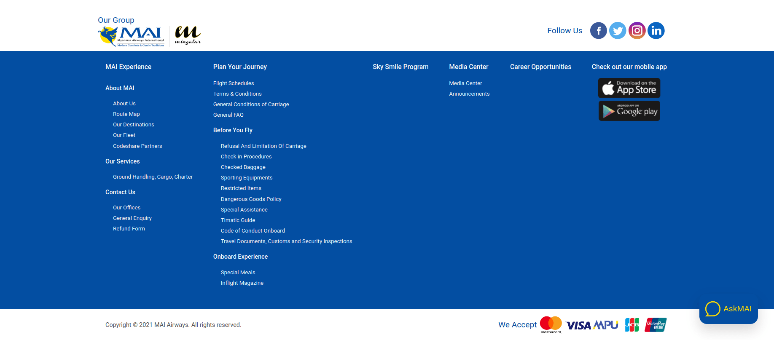
Task: Open Checked Baggage information
Action: point(243,167)
